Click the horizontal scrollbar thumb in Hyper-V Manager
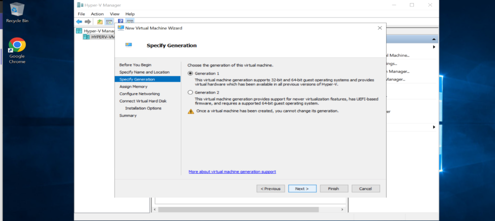 [238, 209]
